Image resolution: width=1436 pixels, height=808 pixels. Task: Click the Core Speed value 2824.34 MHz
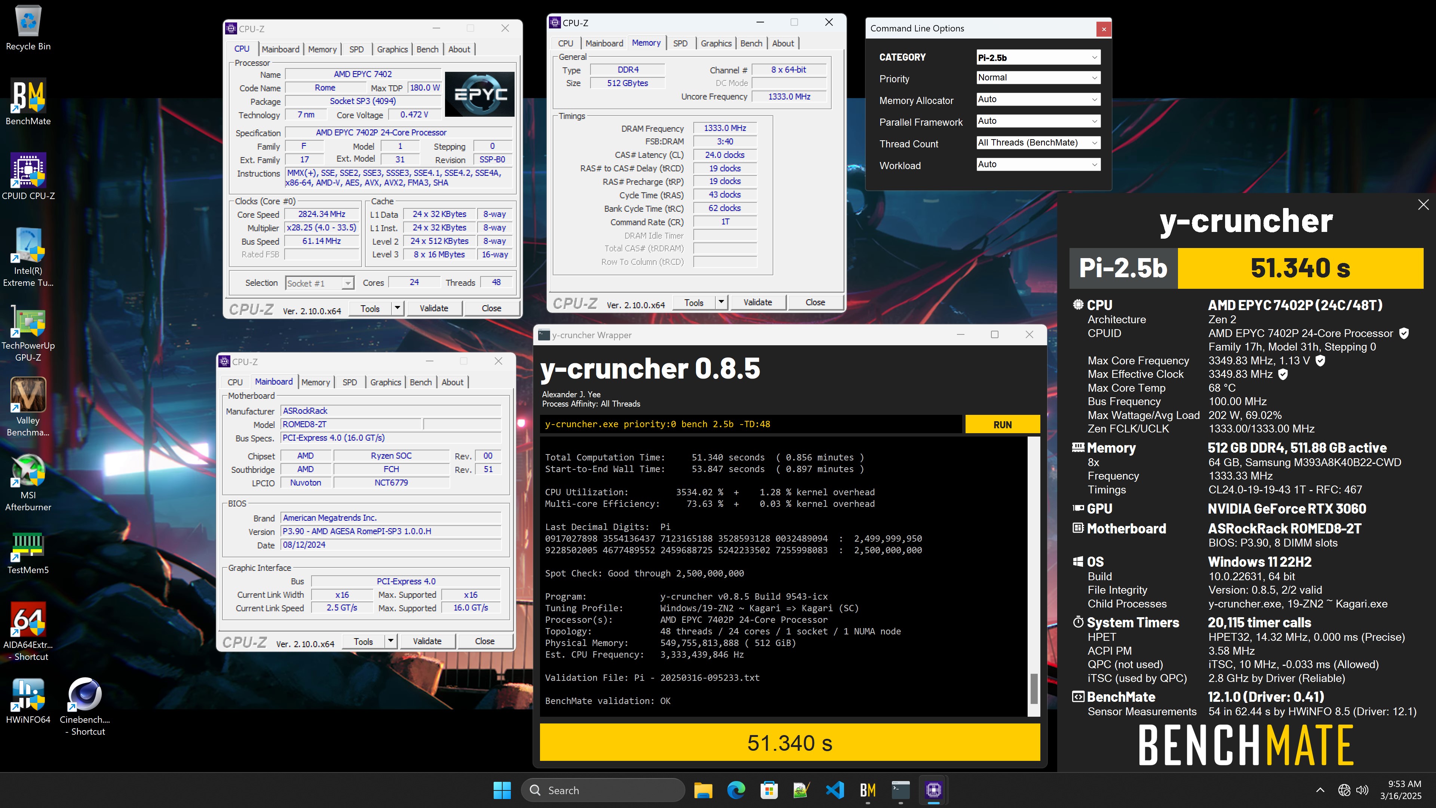tap(322, 214)
